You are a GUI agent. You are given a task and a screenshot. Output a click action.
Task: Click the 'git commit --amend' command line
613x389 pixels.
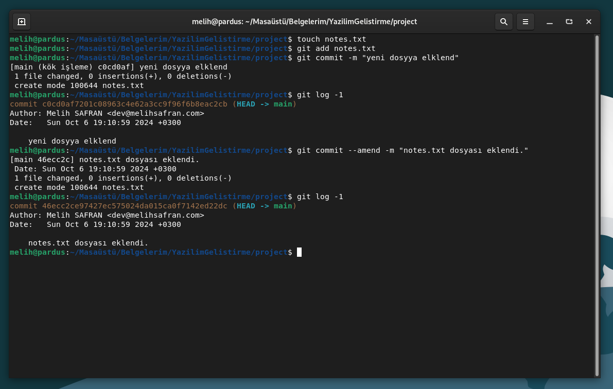click(x=412, y=151)
